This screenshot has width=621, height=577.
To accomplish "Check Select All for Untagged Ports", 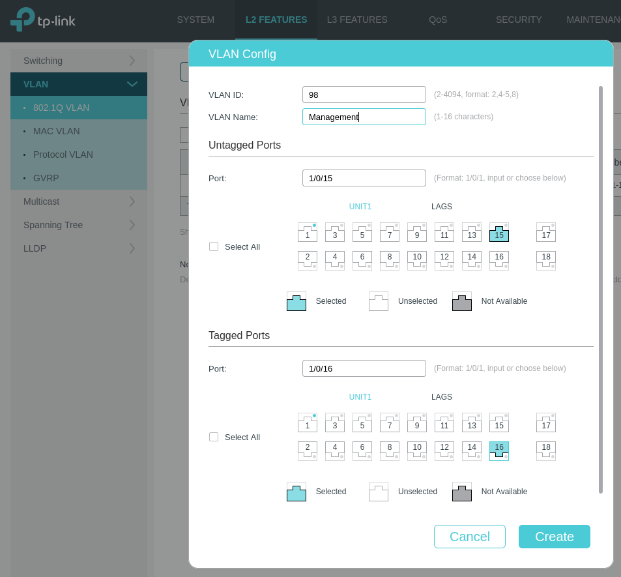I will pos(214,246).
